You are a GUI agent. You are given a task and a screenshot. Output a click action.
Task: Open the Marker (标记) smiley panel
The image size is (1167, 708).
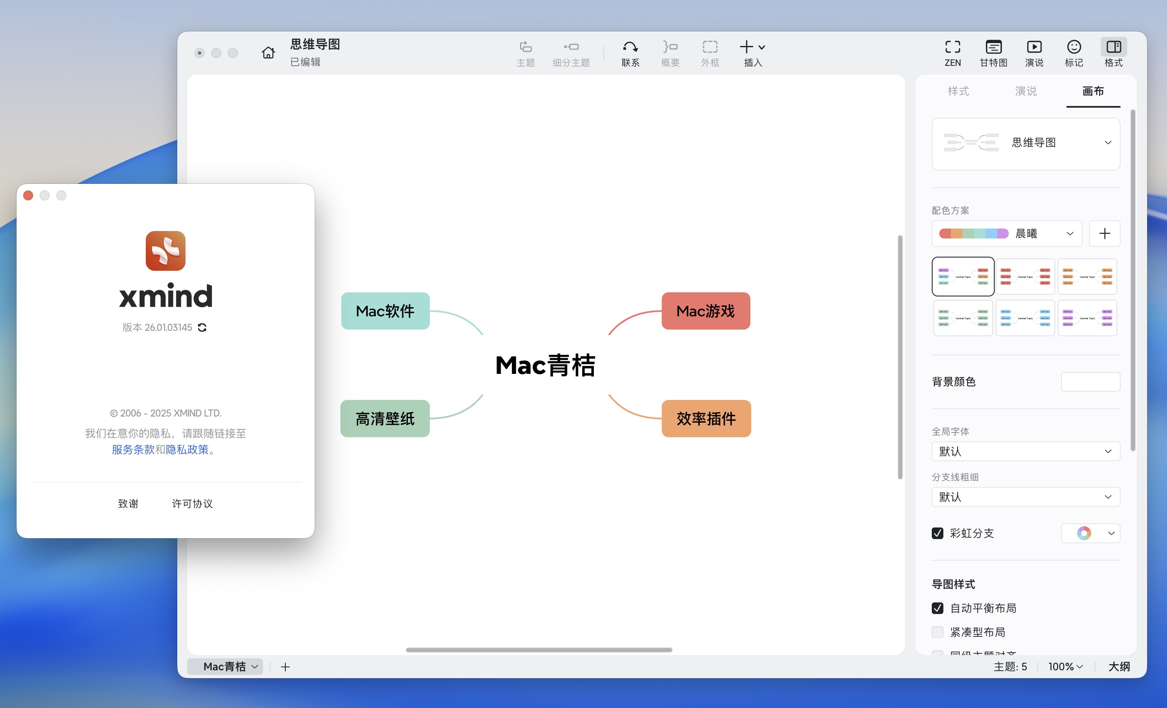pos(1074,53)
